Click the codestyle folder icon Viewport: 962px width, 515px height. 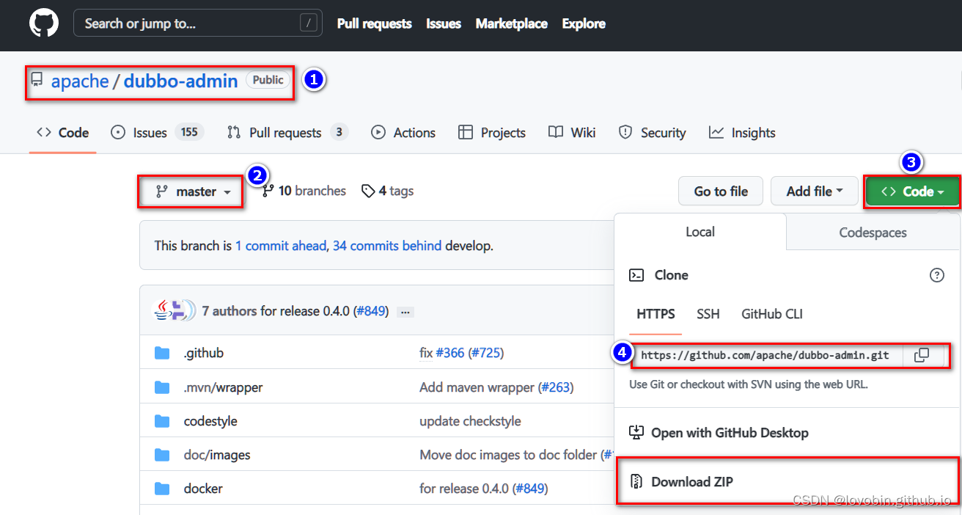click(x=162, y=421)
